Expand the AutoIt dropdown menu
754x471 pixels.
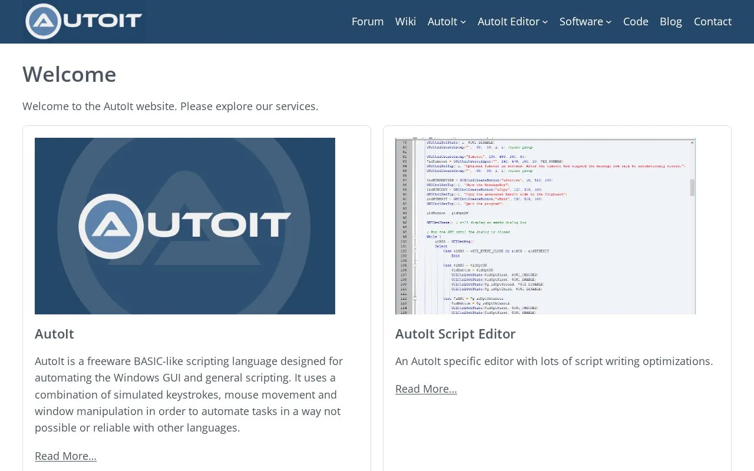[x=447, y=21]
